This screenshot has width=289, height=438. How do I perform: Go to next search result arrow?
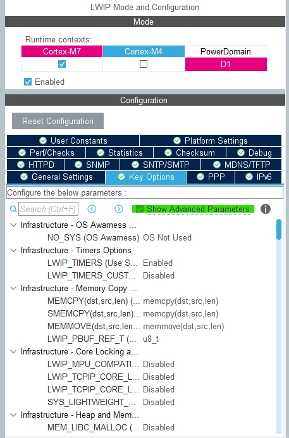(x=119, y=209)
